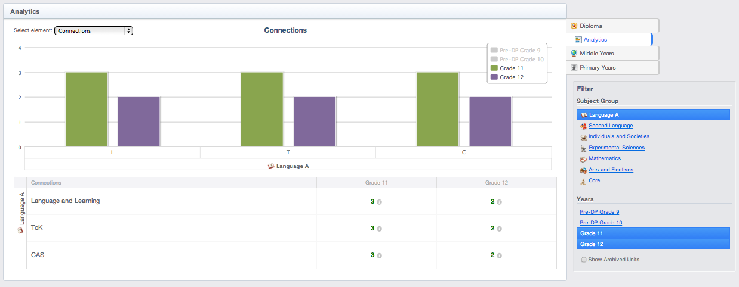Viewport: 739px width, 287px height.
Task: Select Pre-DP Grade 9 year filter
Action: 599,212
